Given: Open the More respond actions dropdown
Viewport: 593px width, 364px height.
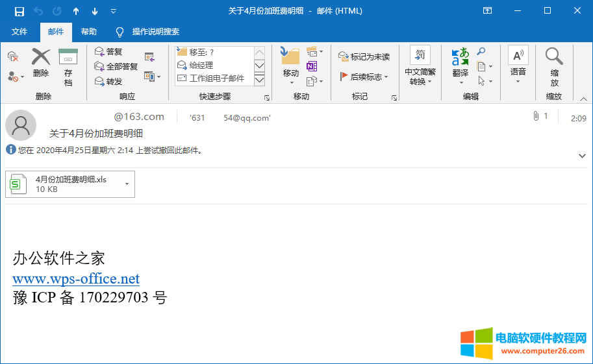Looking at the screenshot, I should point(153,77).
